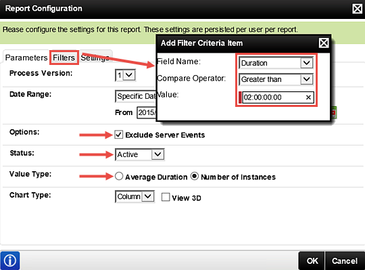Click the calendar icon beside the date field
The image size is (365, 270).
(x=334, y=113)
